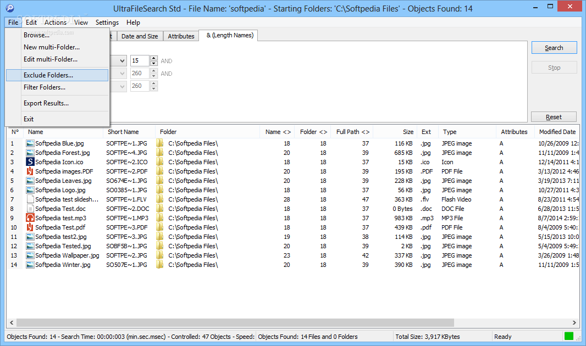586x346 pixels.
Task: Click the horizontal scrollbar left arrow
Action: [x=12, y=322]
